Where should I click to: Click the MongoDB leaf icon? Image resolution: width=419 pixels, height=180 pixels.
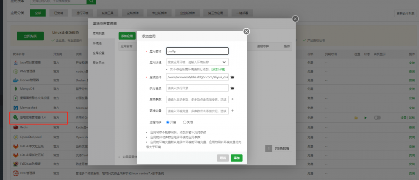(16, 89)
